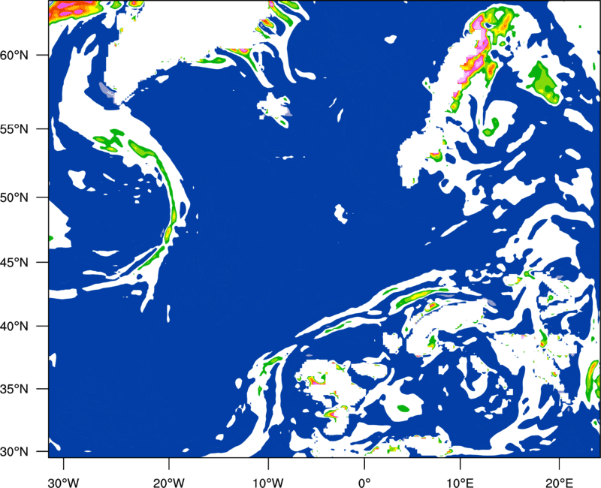Click the 30°N latitude label
This screenshot has width=601, height=488.
coord(14,452)
